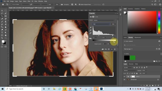Collapse the Colors section in Libraries

click(125, 54)
